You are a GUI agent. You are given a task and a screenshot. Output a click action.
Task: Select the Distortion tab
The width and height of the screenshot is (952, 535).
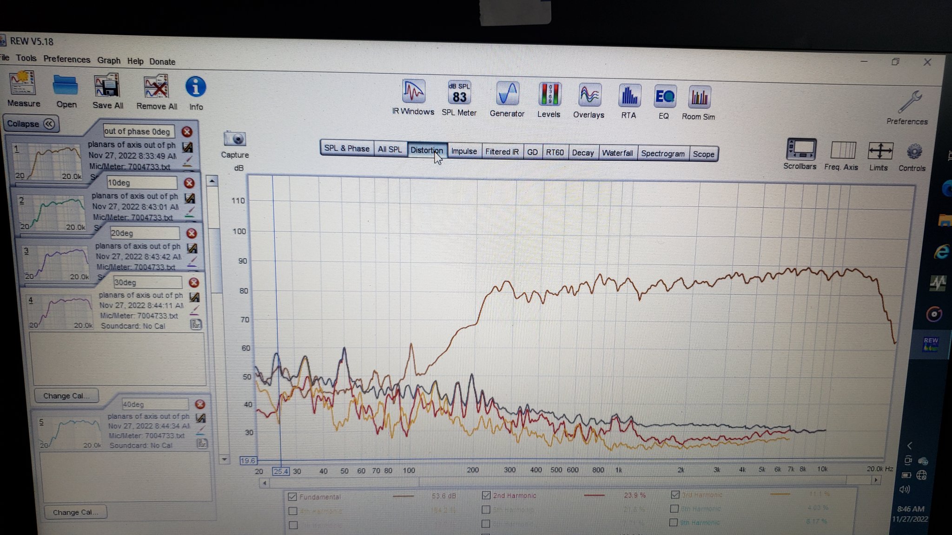(x=427, y=150)
